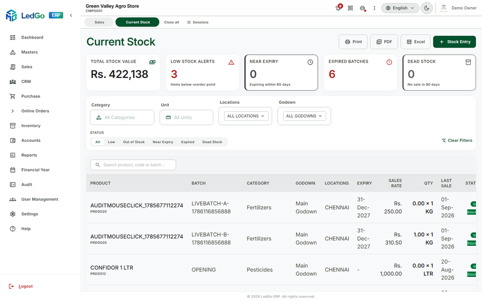Click the Audit sidebar icon
Screen dimensions: 482x301
pos(13,185)
